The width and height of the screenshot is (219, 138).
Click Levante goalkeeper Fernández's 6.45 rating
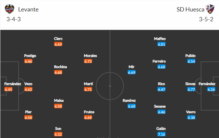[9, 89]
